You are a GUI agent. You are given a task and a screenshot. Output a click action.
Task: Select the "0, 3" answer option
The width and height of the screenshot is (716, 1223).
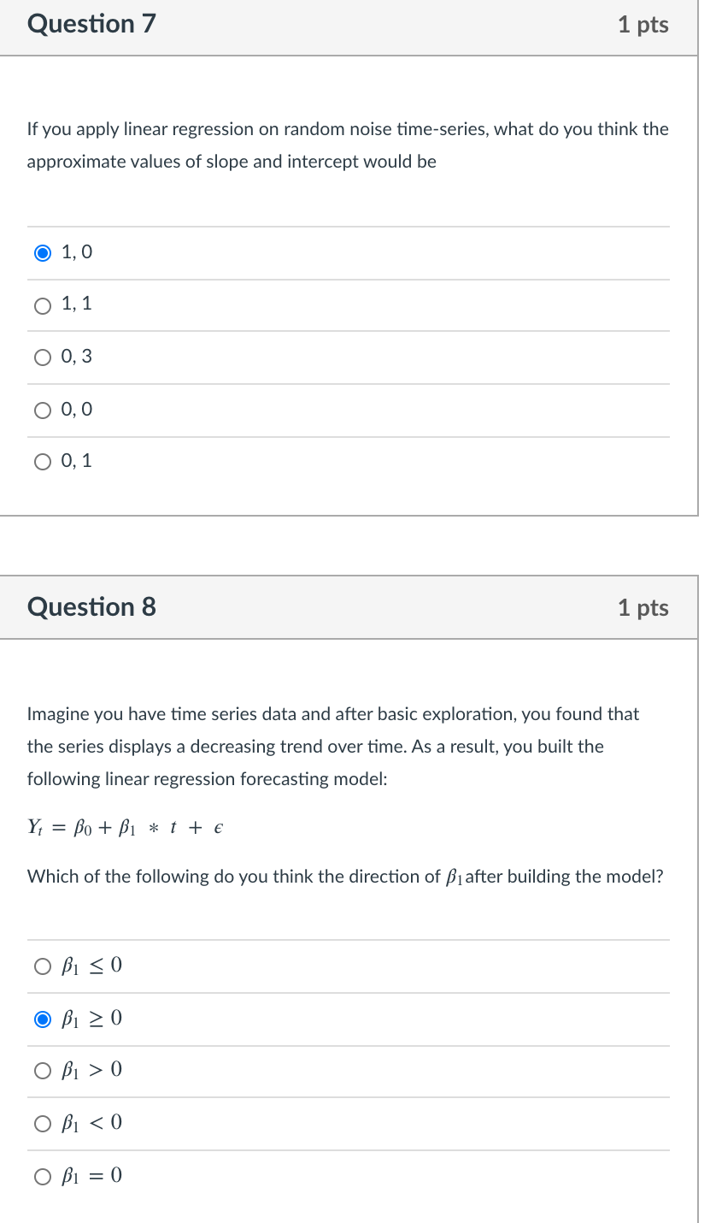pos(43,357)
